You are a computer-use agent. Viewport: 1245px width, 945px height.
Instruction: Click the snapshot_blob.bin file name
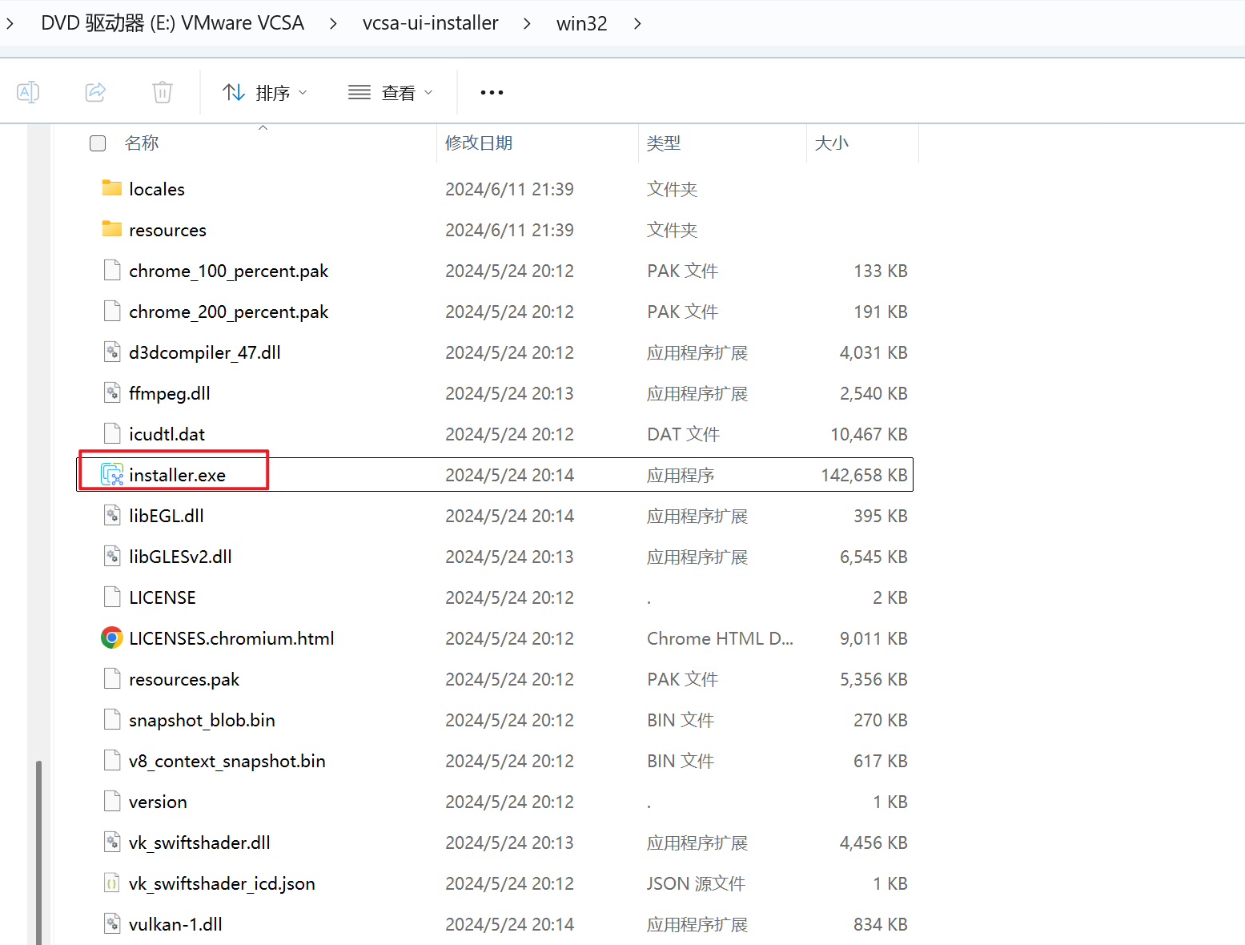[x=203, y=720]
